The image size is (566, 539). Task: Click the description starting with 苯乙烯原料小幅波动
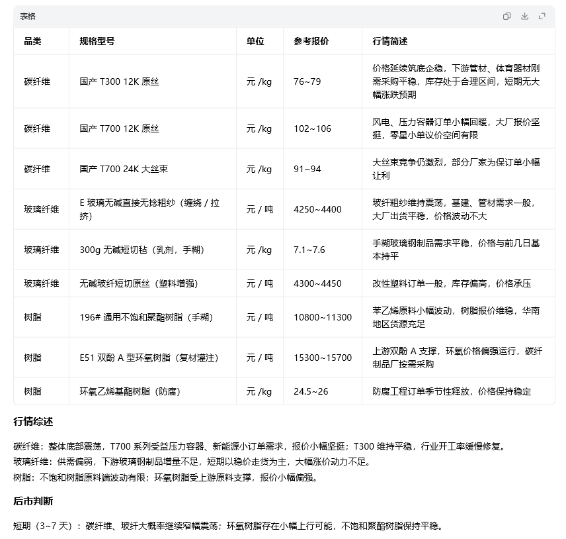456,317
